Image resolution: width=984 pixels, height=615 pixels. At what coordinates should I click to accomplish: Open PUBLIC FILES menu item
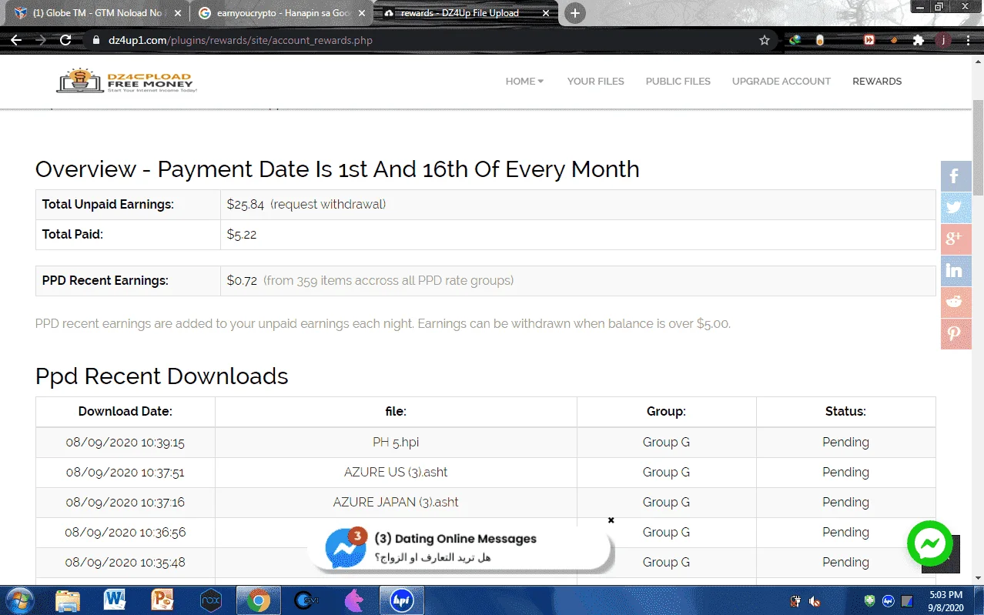pyautogui.click(x=678, y=81)
